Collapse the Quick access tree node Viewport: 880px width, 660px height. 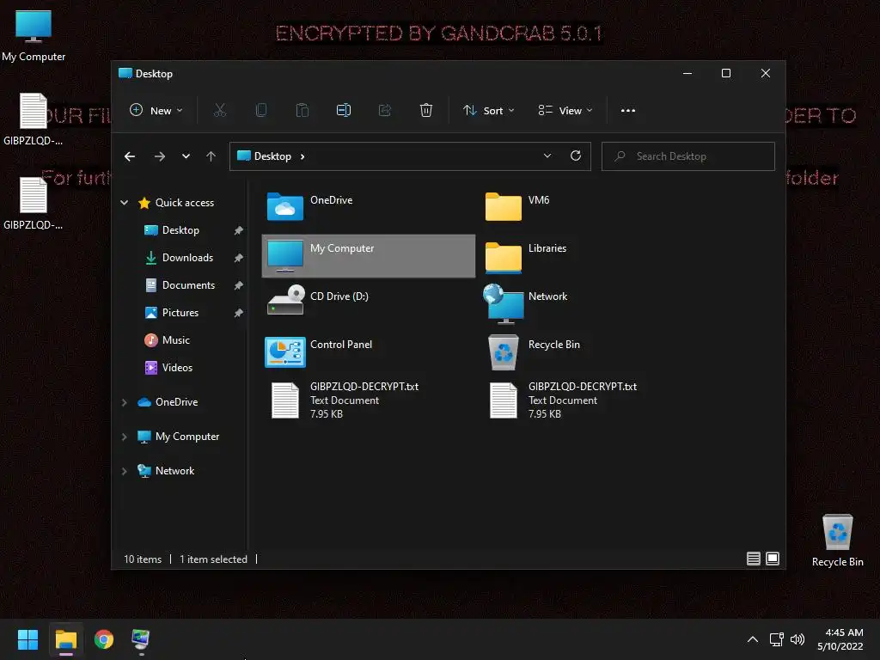(124, 203)
